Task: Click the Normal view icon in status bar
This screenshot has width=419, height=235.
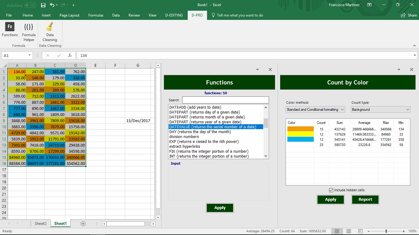Action: coord(337,231)
